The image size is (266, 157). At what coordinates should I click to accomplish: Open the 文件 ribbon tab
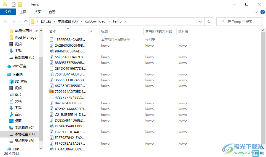8,12
